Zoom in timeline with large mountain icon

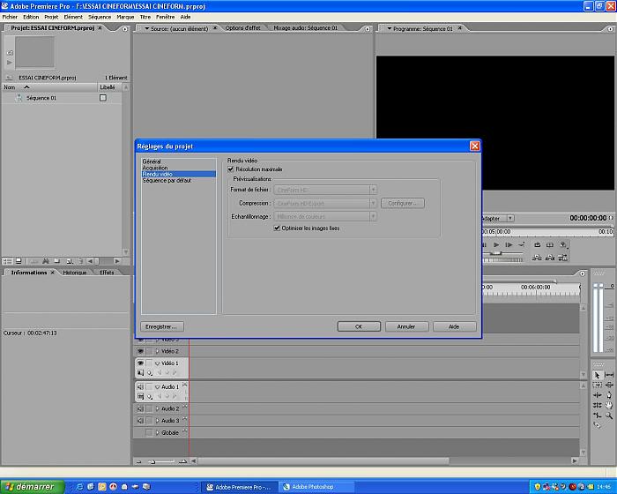coord(183,460)
